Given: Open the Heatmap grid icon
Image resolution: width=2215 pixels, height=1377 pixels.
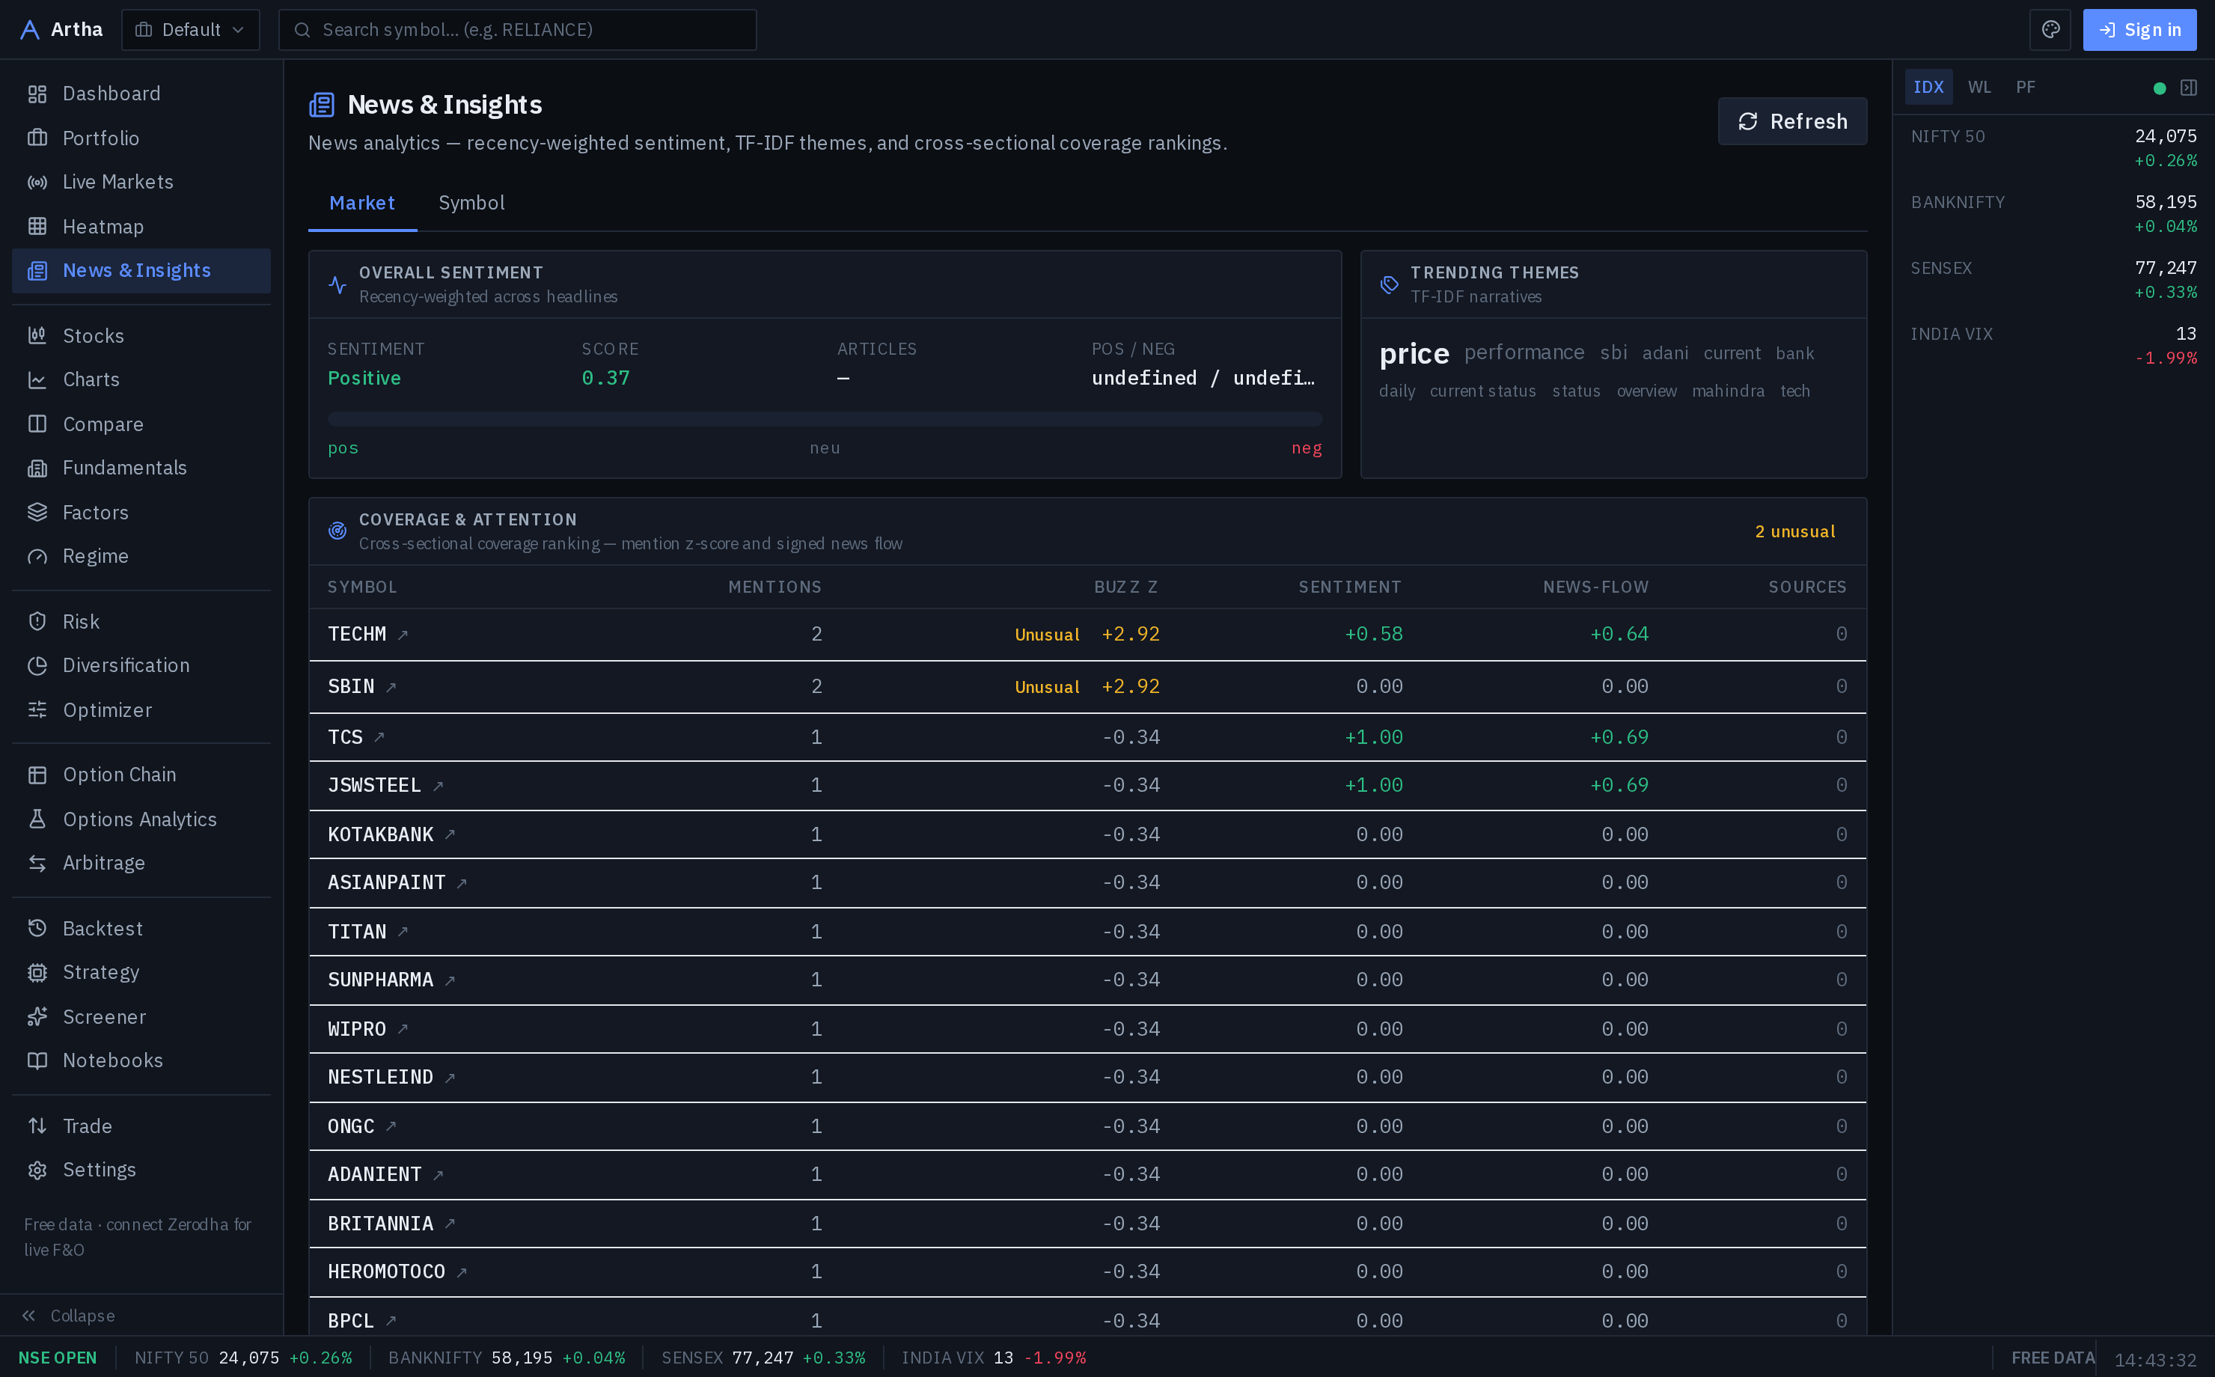Looking at the screenshot, I should (x=37, y=226).
